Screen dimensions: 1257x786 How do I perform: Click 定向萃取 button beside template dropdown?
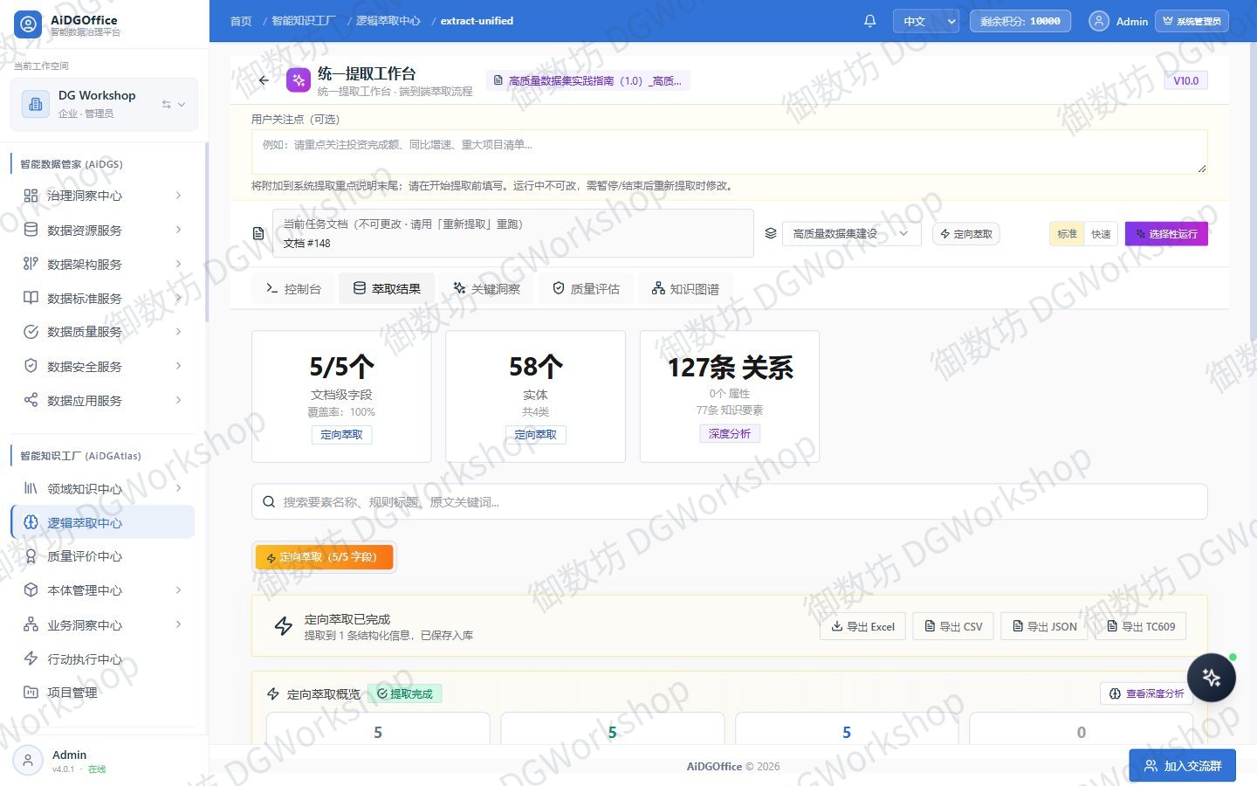click(966, 234)
